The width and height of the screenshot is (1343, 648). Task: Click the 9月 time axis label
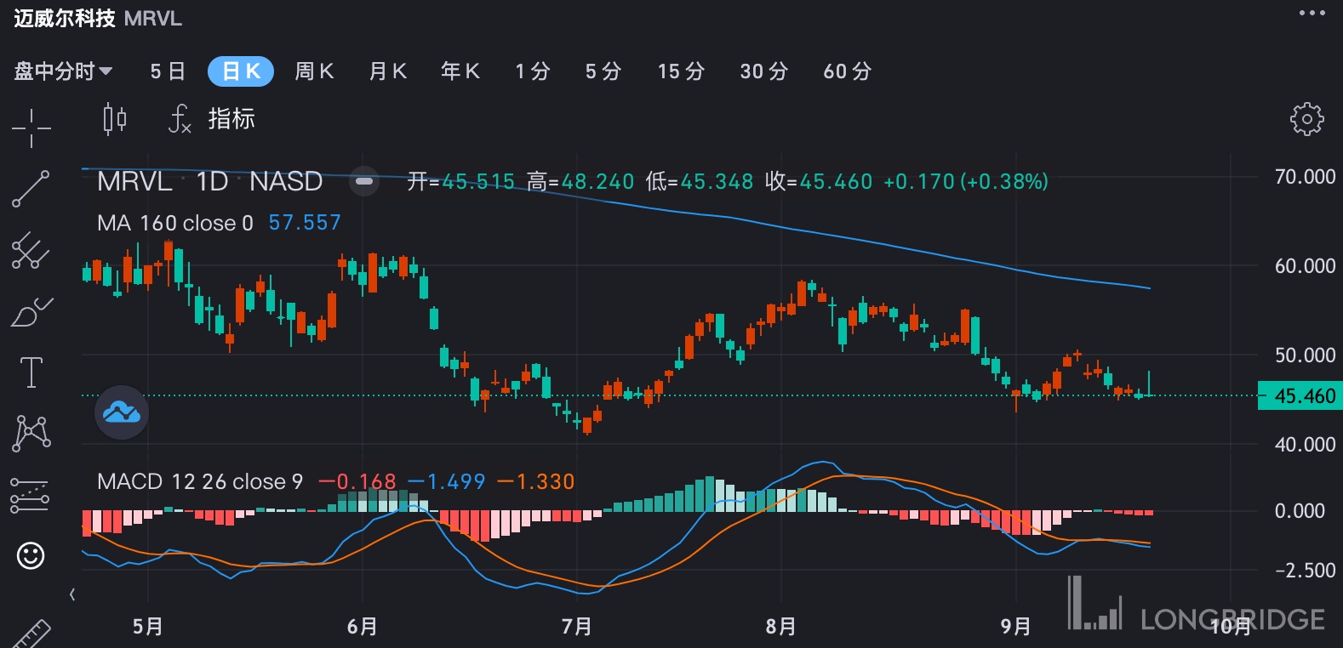[x=1016, y=627]
